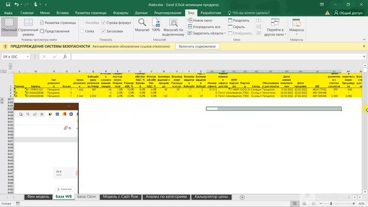Click the zoom out minus in status bar

click(x=321, y=204)
